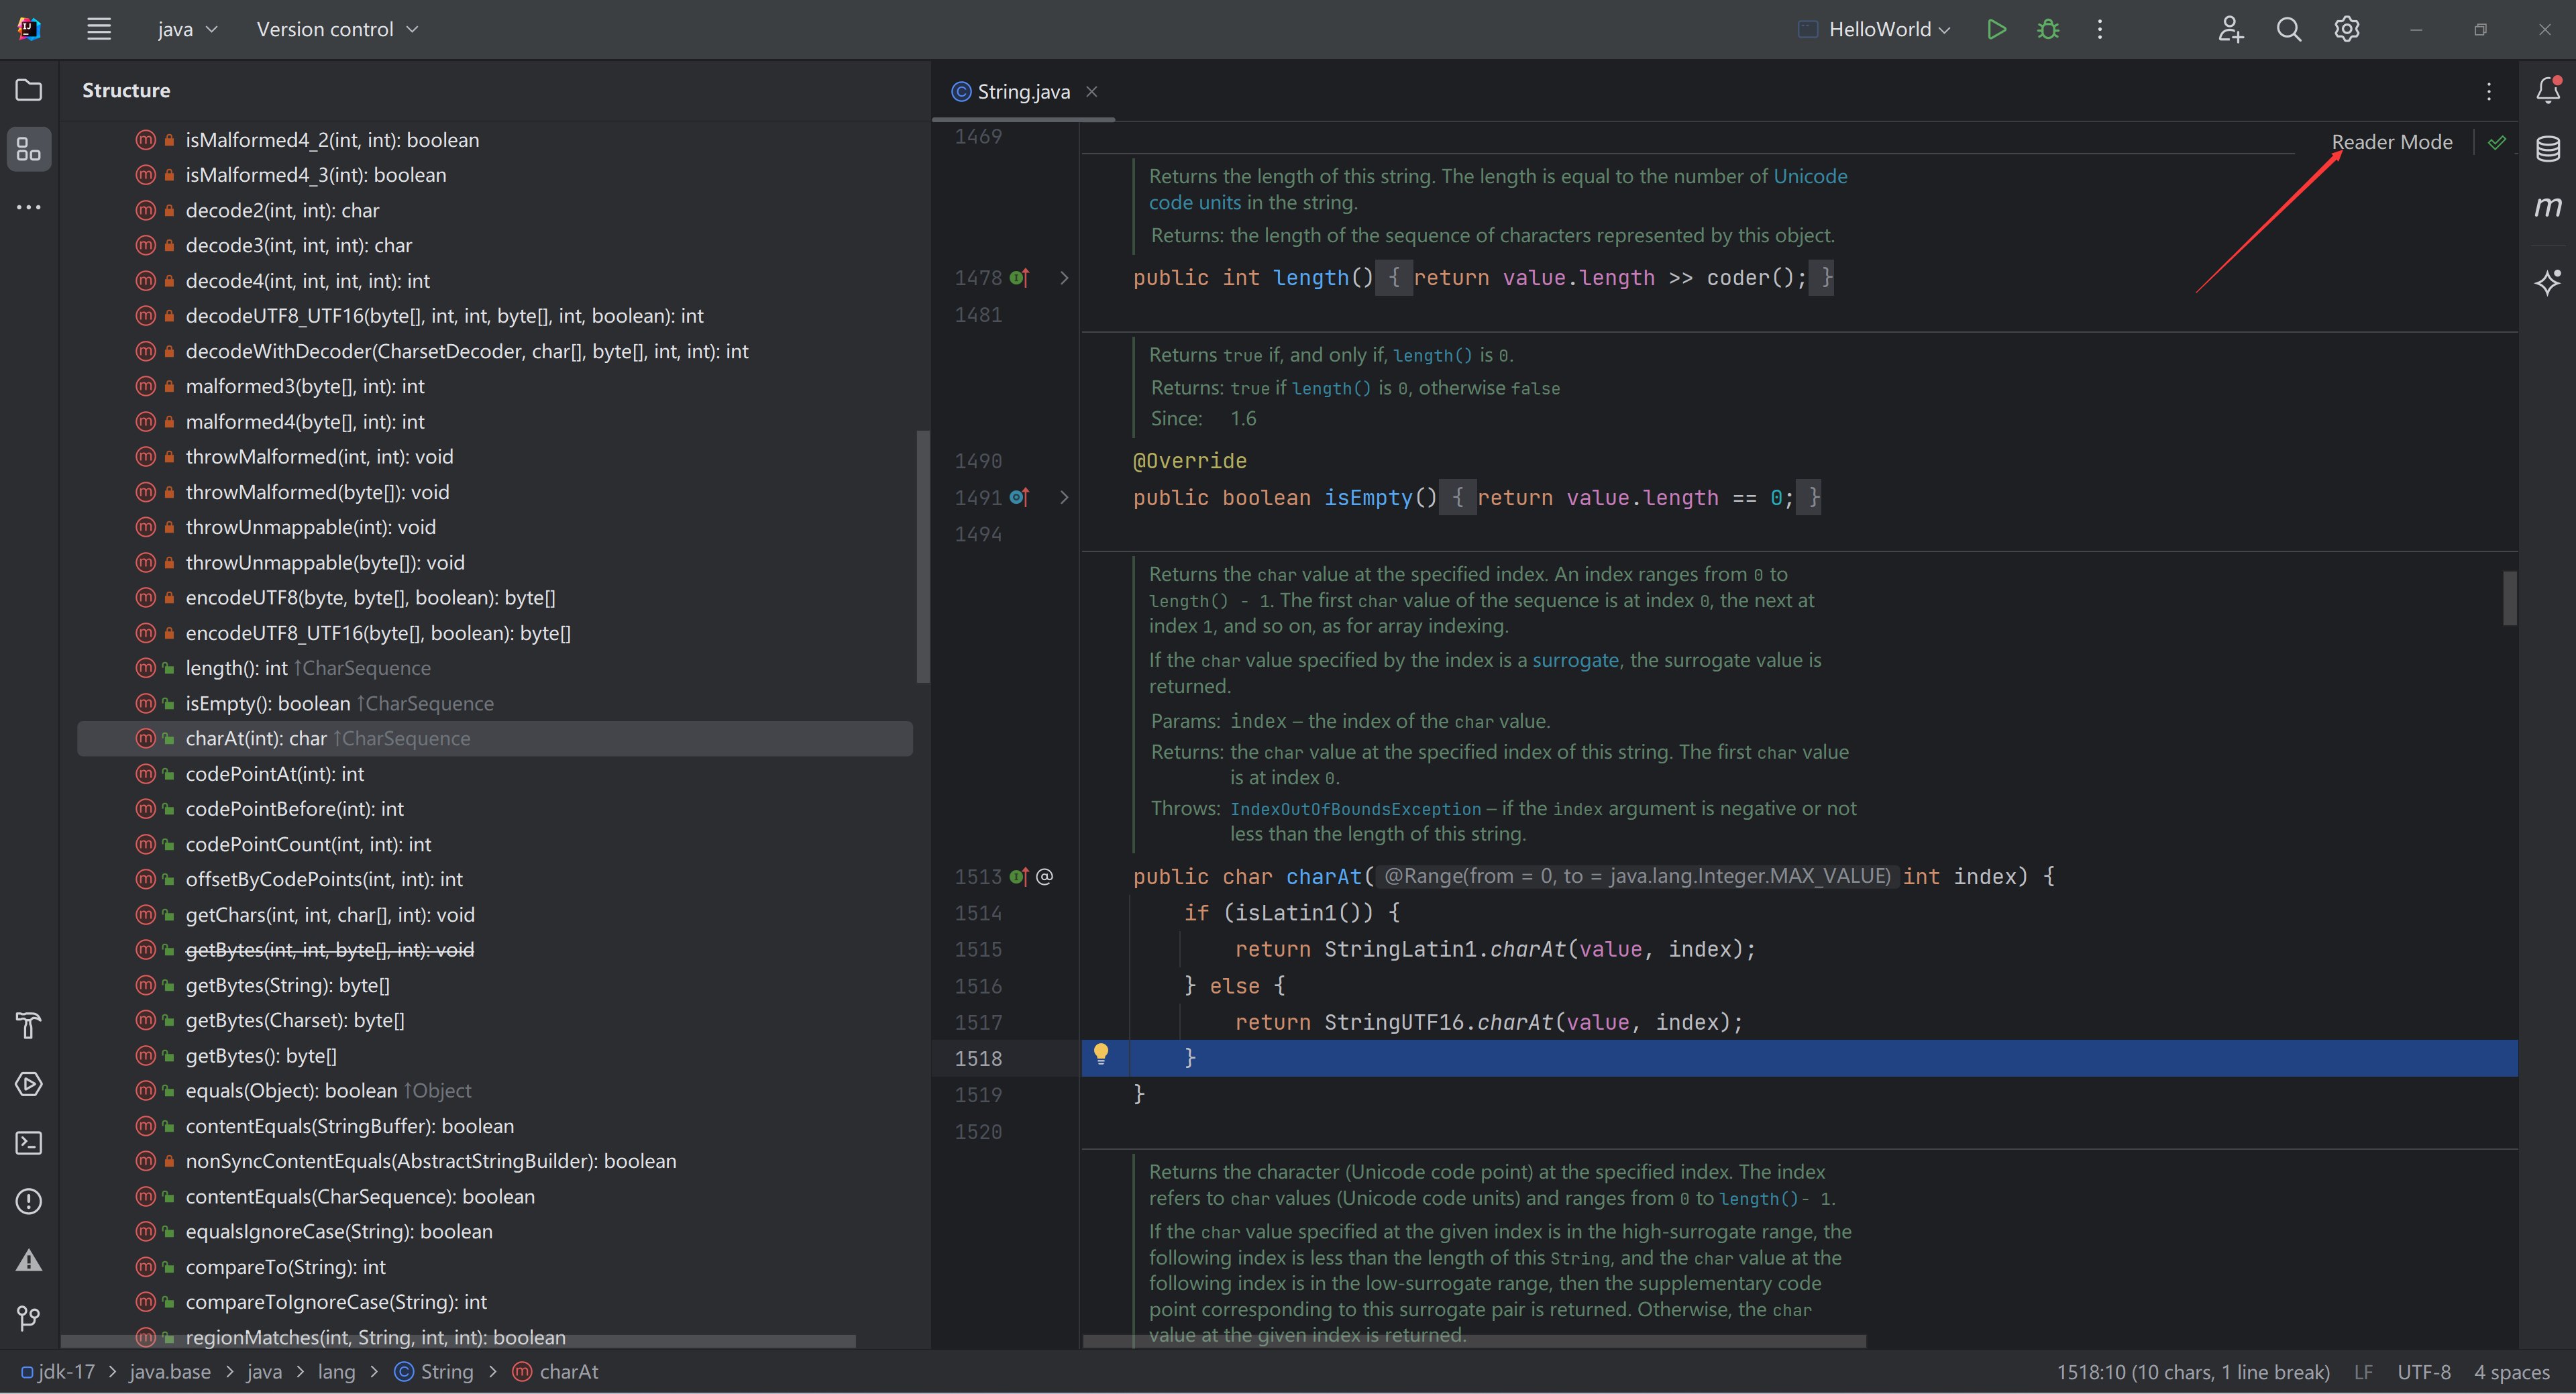
Task: Select decode2(int, int): char in Structure
Action: click(x=495, y=210)
